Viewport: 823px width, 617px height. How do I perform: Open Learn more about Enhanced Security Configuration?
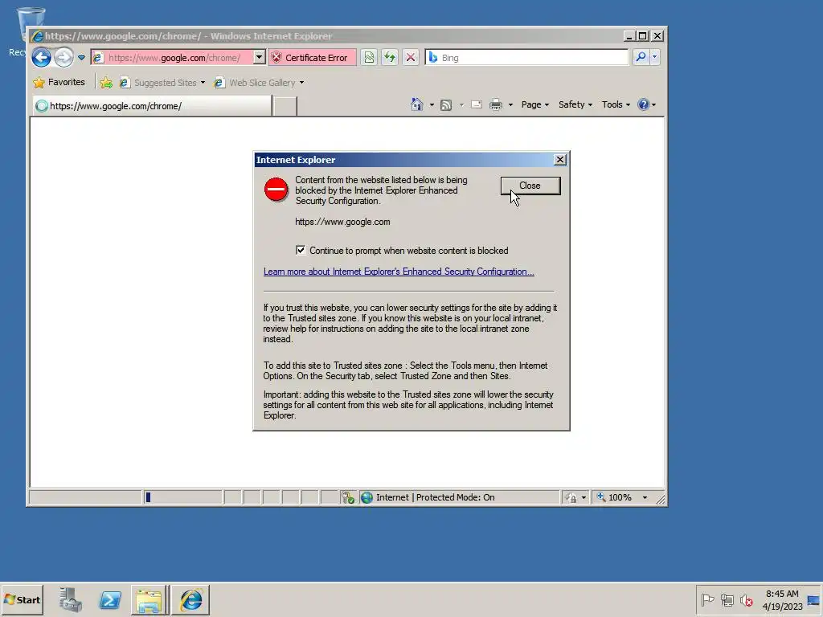point(399,272)
